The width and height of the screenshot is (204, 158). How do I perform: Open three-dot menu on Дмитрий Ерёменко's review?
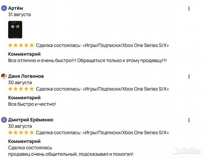[189, 120]
